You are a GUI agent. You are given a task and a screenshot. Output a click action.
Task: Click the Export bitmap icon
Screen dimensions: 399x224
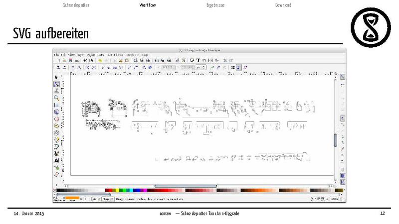91,60
